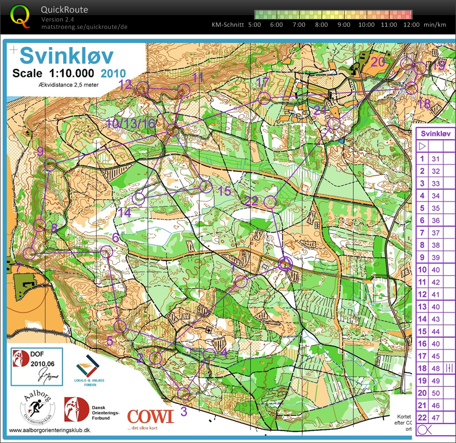Click the QuickRoute Q logo
Image resolution: width=456 pixels, height=443 pixels.
point(19,15)
